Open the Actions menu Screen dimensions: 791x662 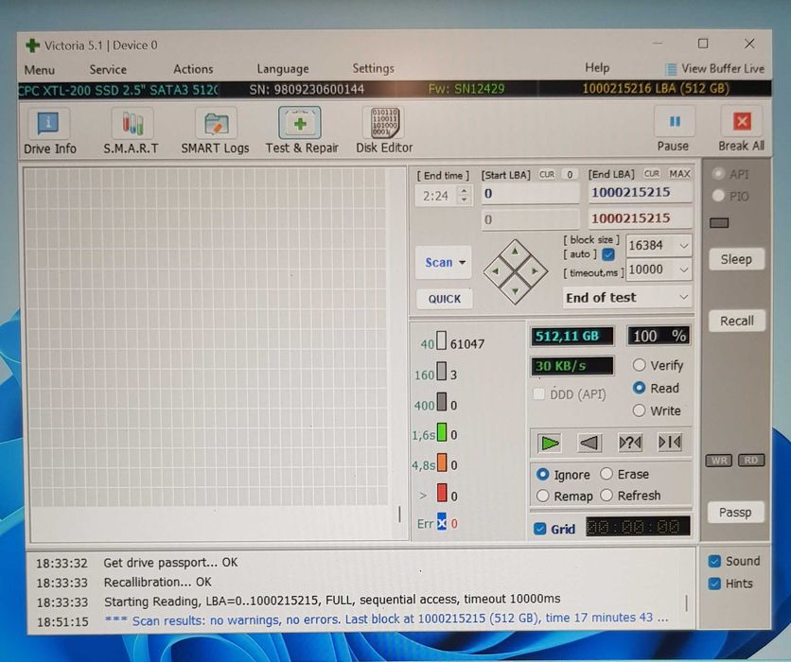(x=193, y=69)
